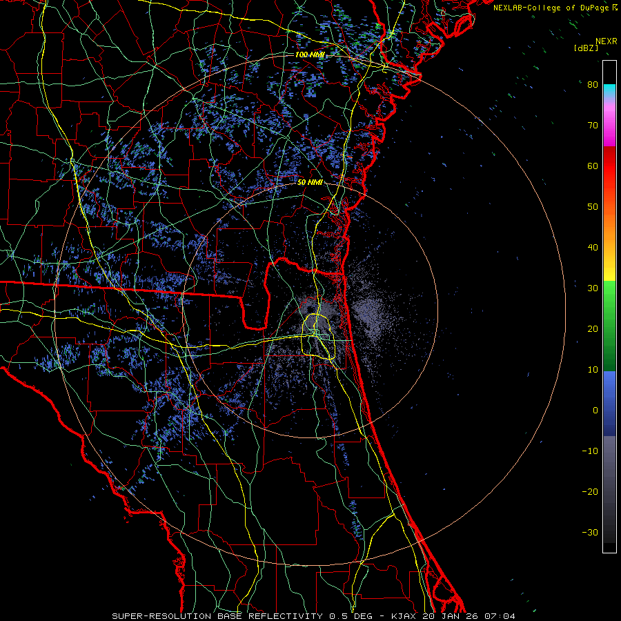Select the 10 value on the dBZ scale
Image resolution: width=621 pixels, height=621 pixels.
point(593,370)
